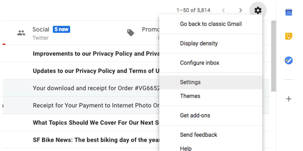Open Google Keep in the sidebar
This screenshot has width=303, height=151.
point(289,36)
